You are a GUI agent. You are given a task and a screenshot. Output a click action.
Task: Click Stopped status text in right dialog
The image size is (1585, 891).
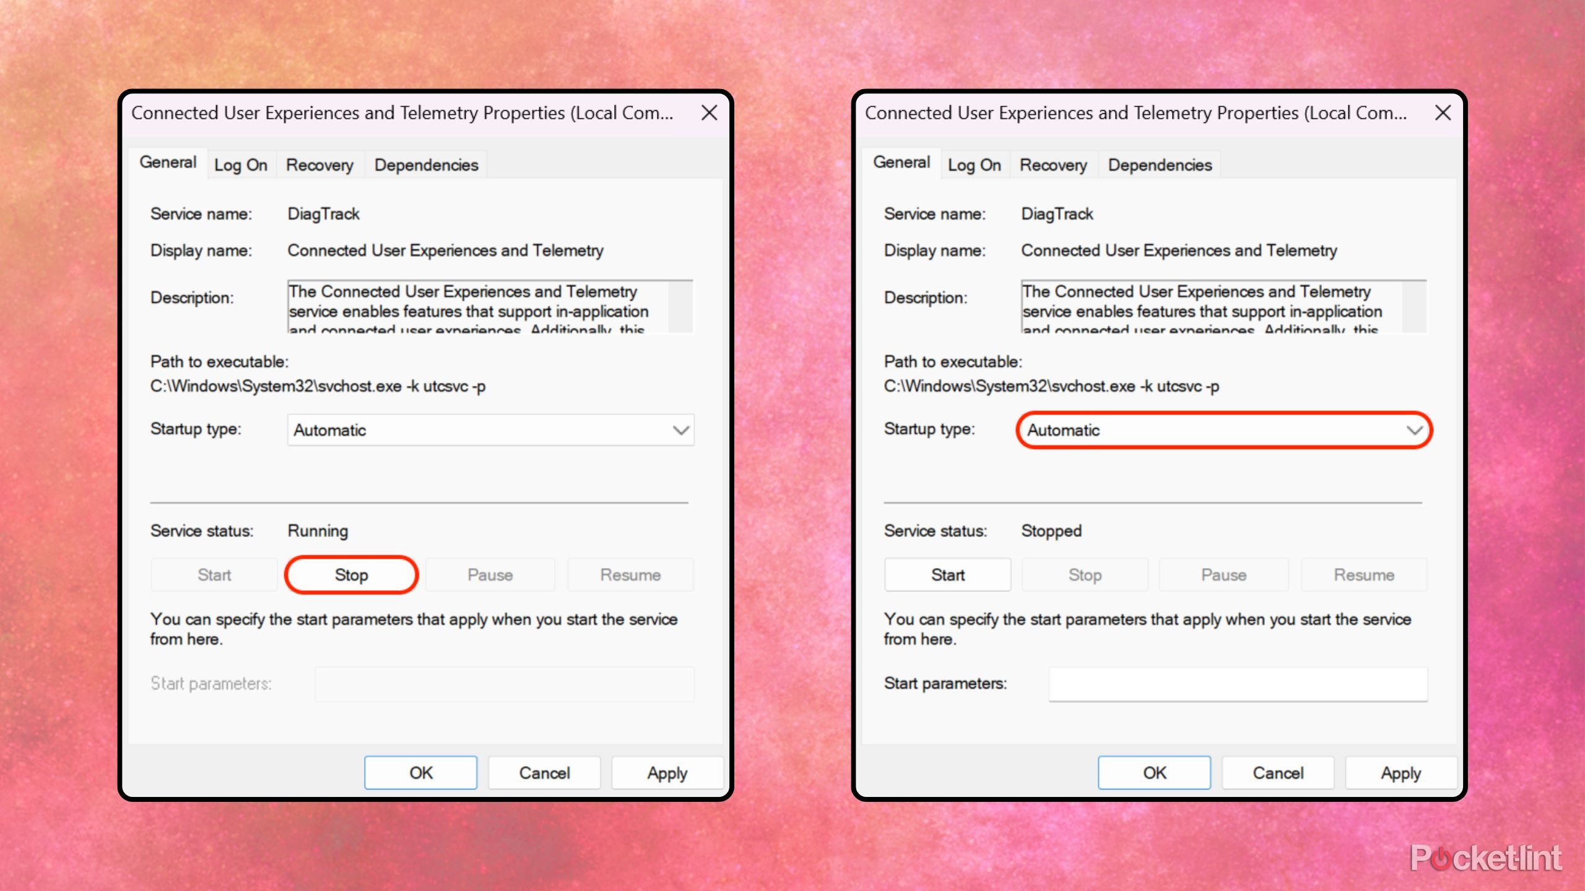[1051, 531]
